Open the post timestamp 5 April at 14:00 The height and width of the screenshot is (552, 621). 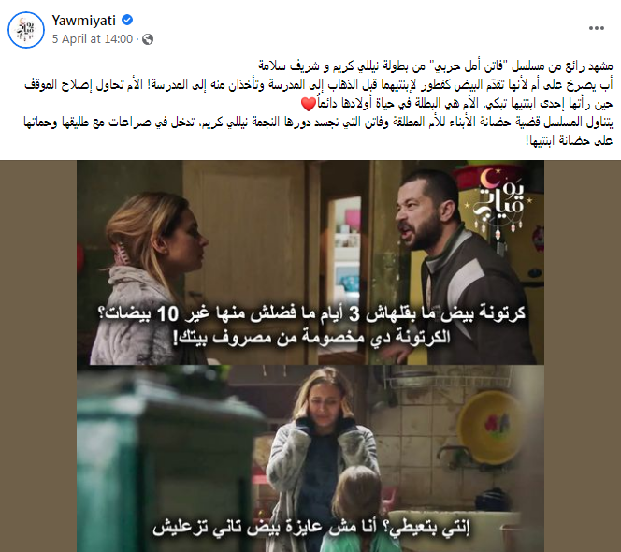pos(93,39)
